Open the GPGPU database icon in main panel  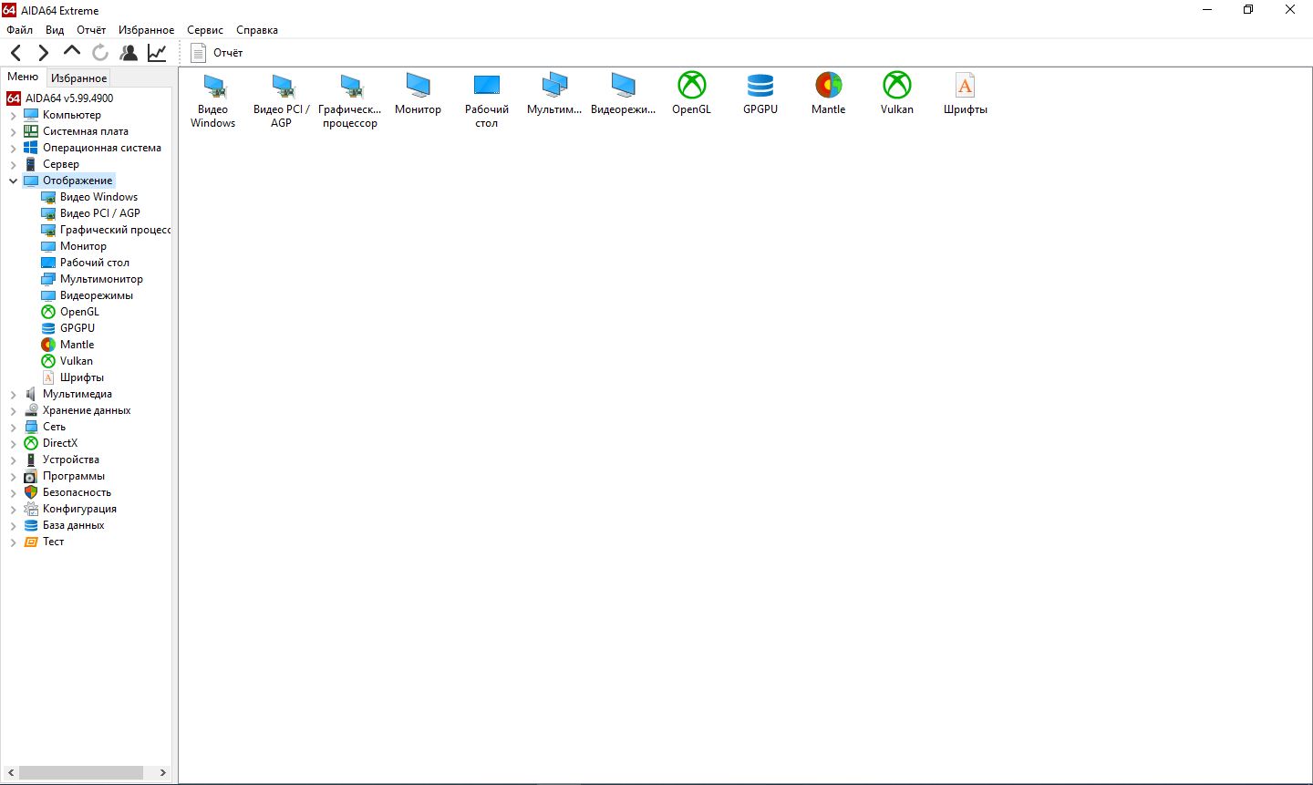coord(760,87)
